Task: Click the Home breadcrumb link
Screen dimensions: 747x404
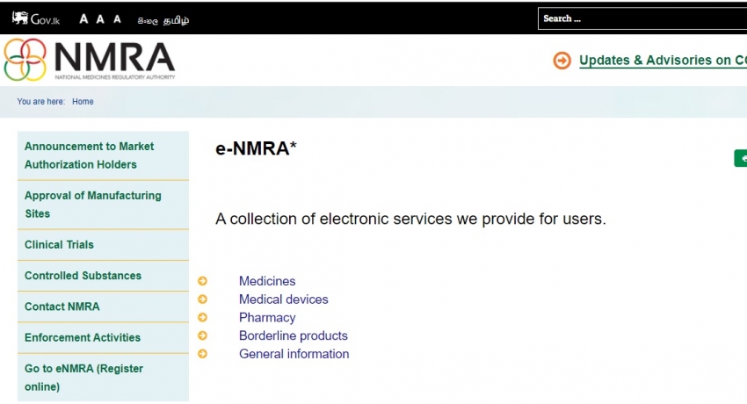Action: 83,101
